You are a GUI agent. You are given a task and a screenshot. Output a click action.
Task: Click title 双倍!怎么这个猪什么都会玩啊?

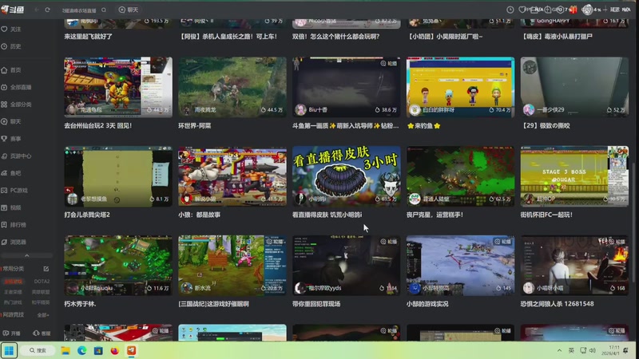click(335, 37)
